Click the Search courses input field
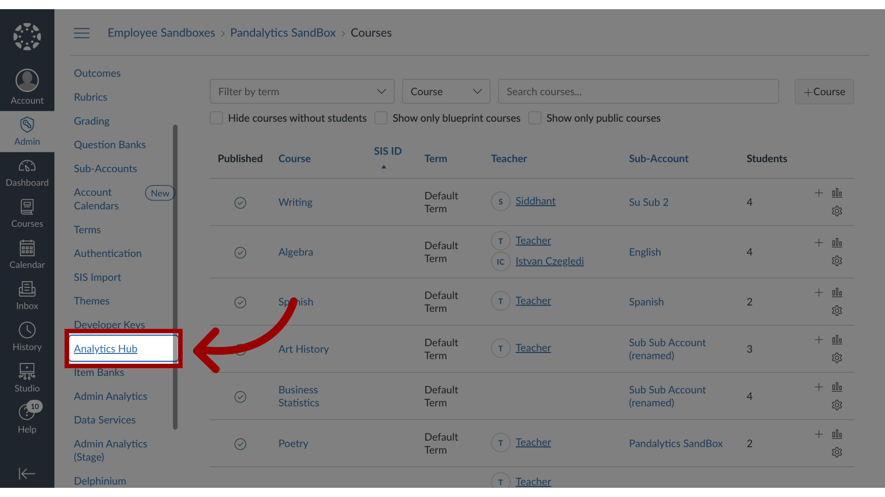Screen dimensions: 885x497 [638, 91]
